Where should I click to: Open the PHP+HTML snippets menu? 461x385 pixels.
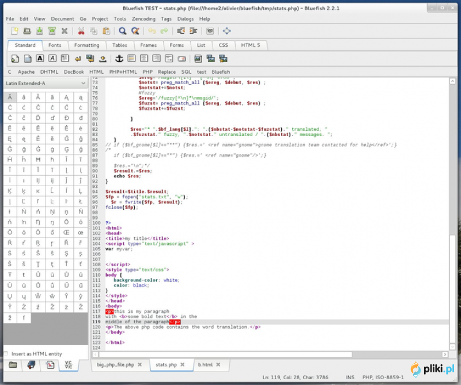tap(123, 72)
